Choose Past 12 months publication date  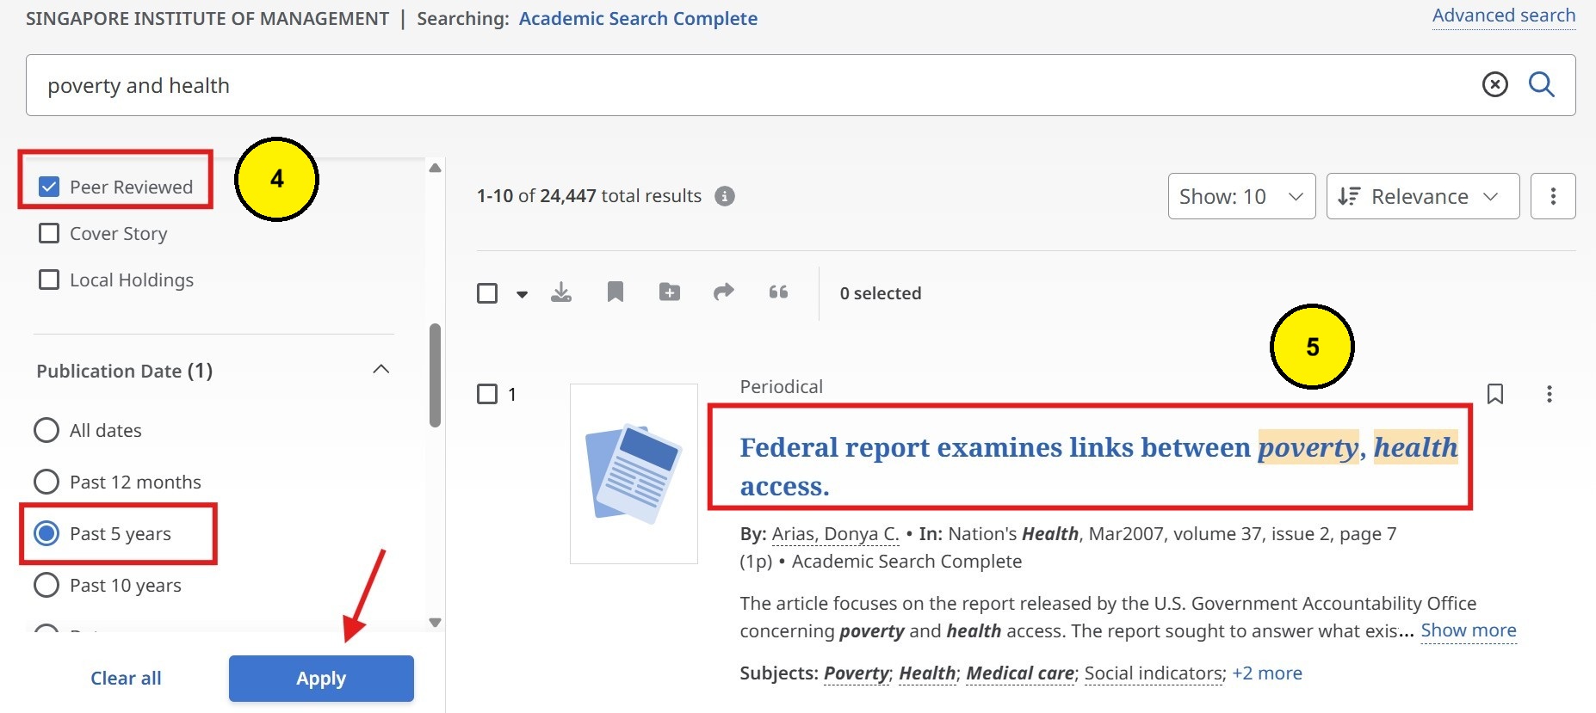tap(46, 482)
